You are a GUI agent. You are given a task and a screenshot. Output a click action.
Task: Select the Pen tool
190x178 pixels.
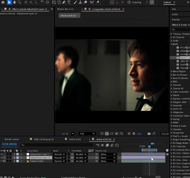[x=64, y=2]
